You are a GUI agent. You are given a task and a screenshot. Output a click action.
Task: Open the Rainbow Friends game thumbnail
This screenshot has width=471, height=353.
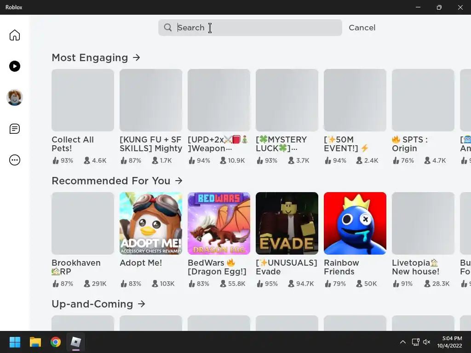pyautogui.click(x=355, y=223)
